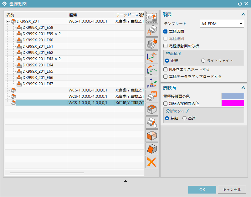
Task: Click the coordinate crosshair target icon
Action: pyautogui.click(x=152, y=57)
